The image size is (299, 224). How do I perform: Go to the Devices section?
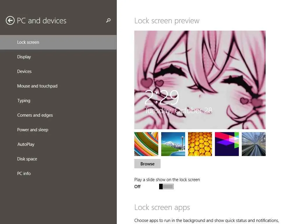click(x=24, y=71)
